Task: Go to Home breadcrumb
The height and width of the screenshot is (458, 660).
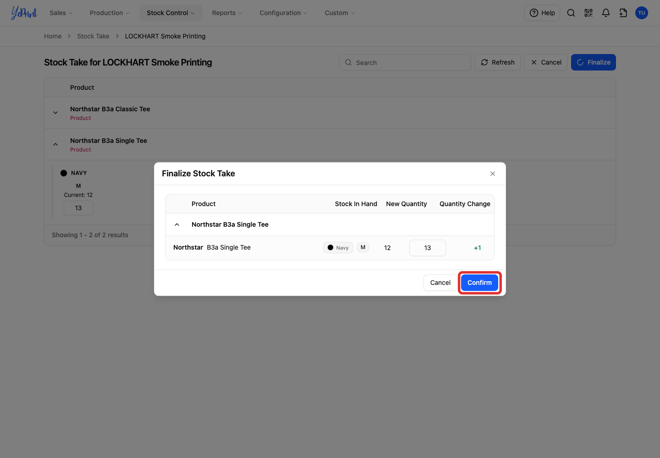Action: [53, 36]
